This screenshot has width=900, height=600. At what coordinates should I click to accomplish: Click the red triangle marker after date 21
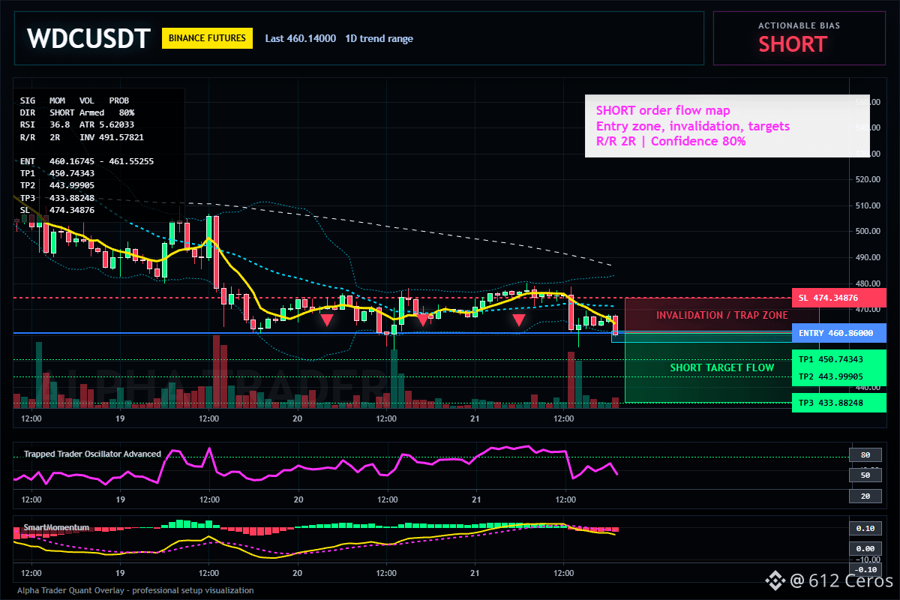(x=518, y=320)
